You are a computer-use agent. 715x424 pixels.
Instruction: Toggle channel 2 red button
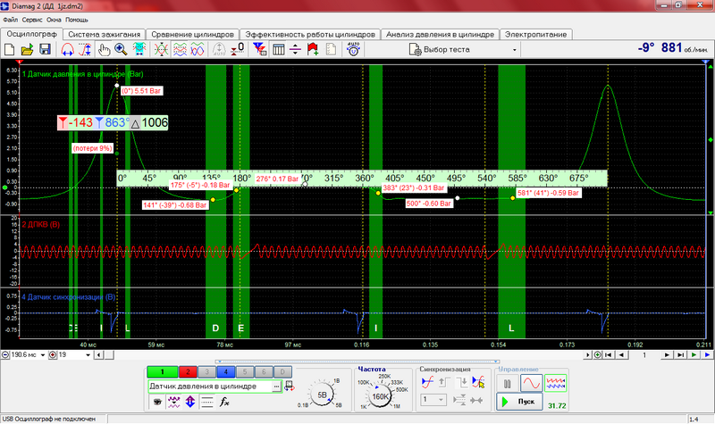click(x=188, y=372)
